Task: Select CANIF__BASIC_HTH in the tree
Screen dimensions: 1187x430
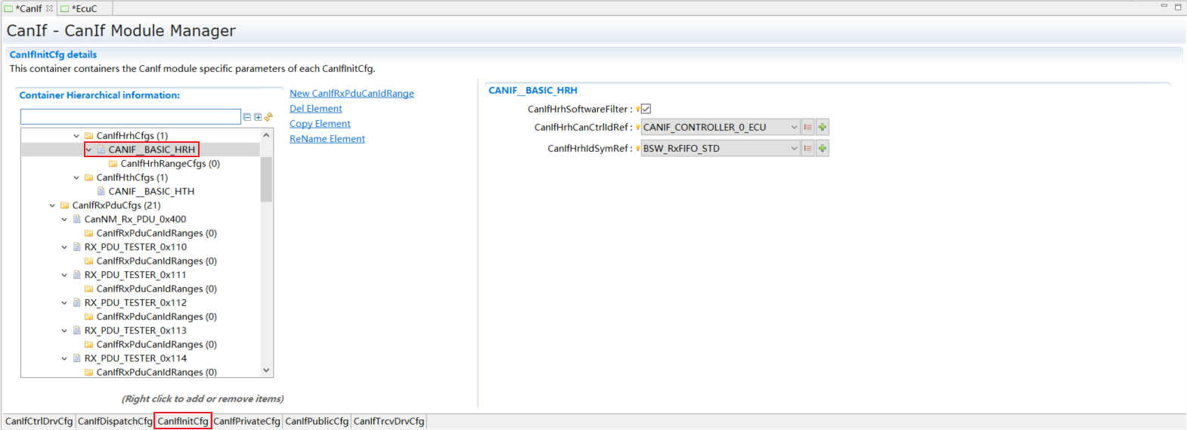Action: click(x=151, y=191)
